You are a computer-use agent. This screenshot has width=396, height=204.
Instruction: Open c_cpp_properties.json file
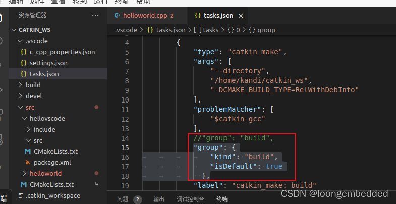(58, 52)
